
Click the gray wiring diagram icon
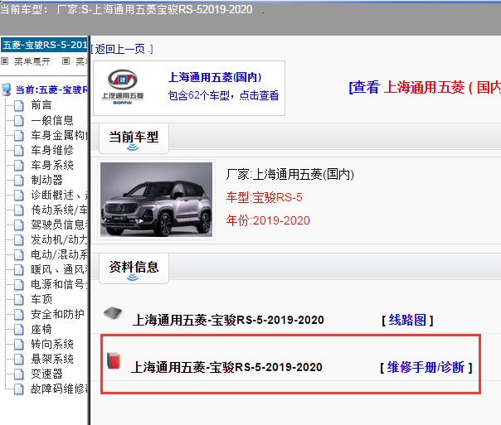(113, 312)
